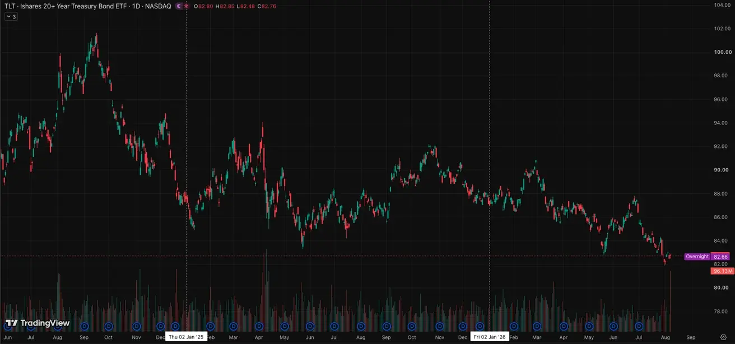The image size is (735, 344).
Task: Click the Thu 02 Jan '25 date label
Action: point(187,337)
